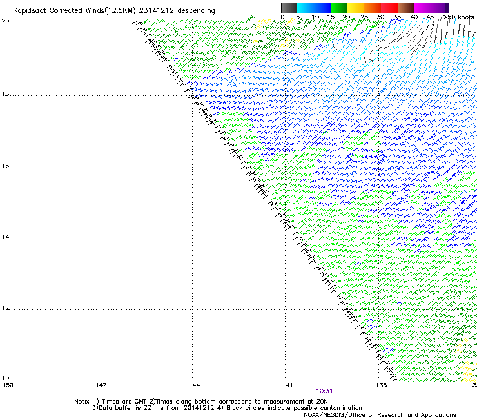Click the red 30-35 knots legend swatch
Screen dimensions: 477x419
(x=389, y=8)
